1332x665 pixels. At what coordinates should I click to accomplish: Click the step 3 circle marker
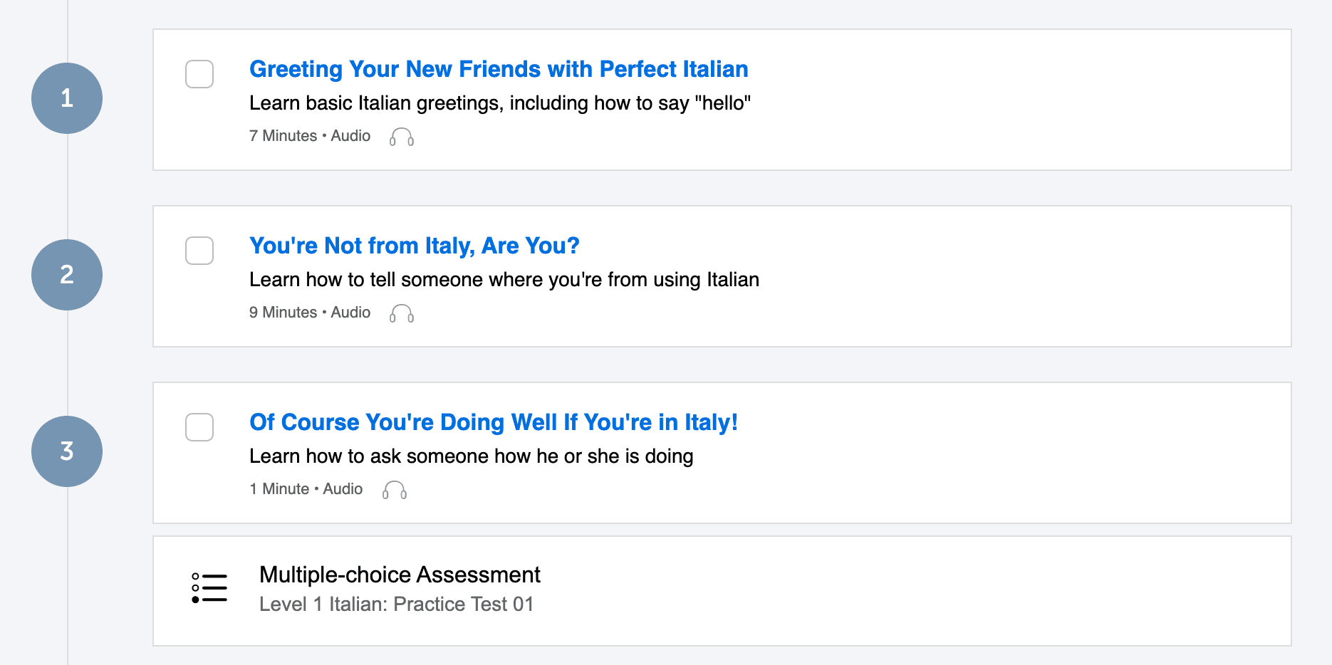pos(67,451)
